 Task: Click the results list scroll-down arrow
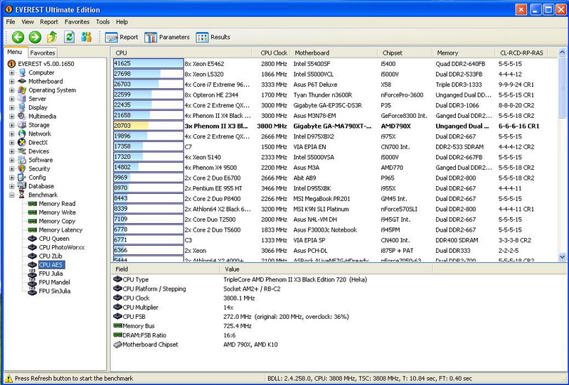click(x=562, y=257)
